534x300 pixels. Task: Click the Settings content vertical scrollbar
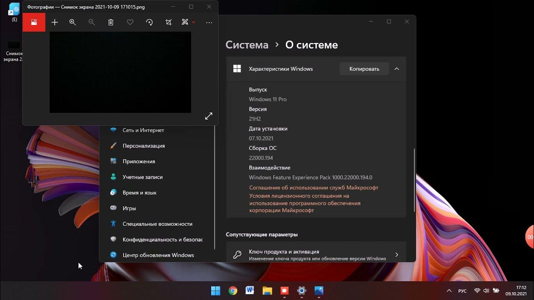click(414, 180)
